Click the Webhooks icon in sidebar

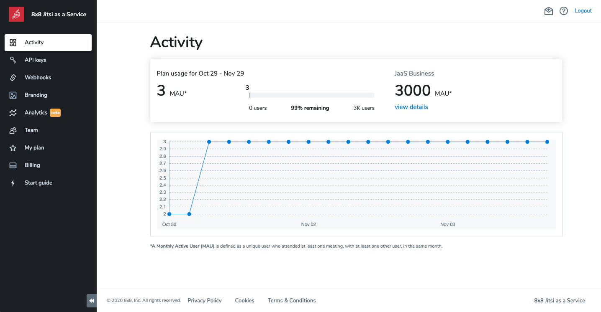pyautogui.click(x=13, y=78)
